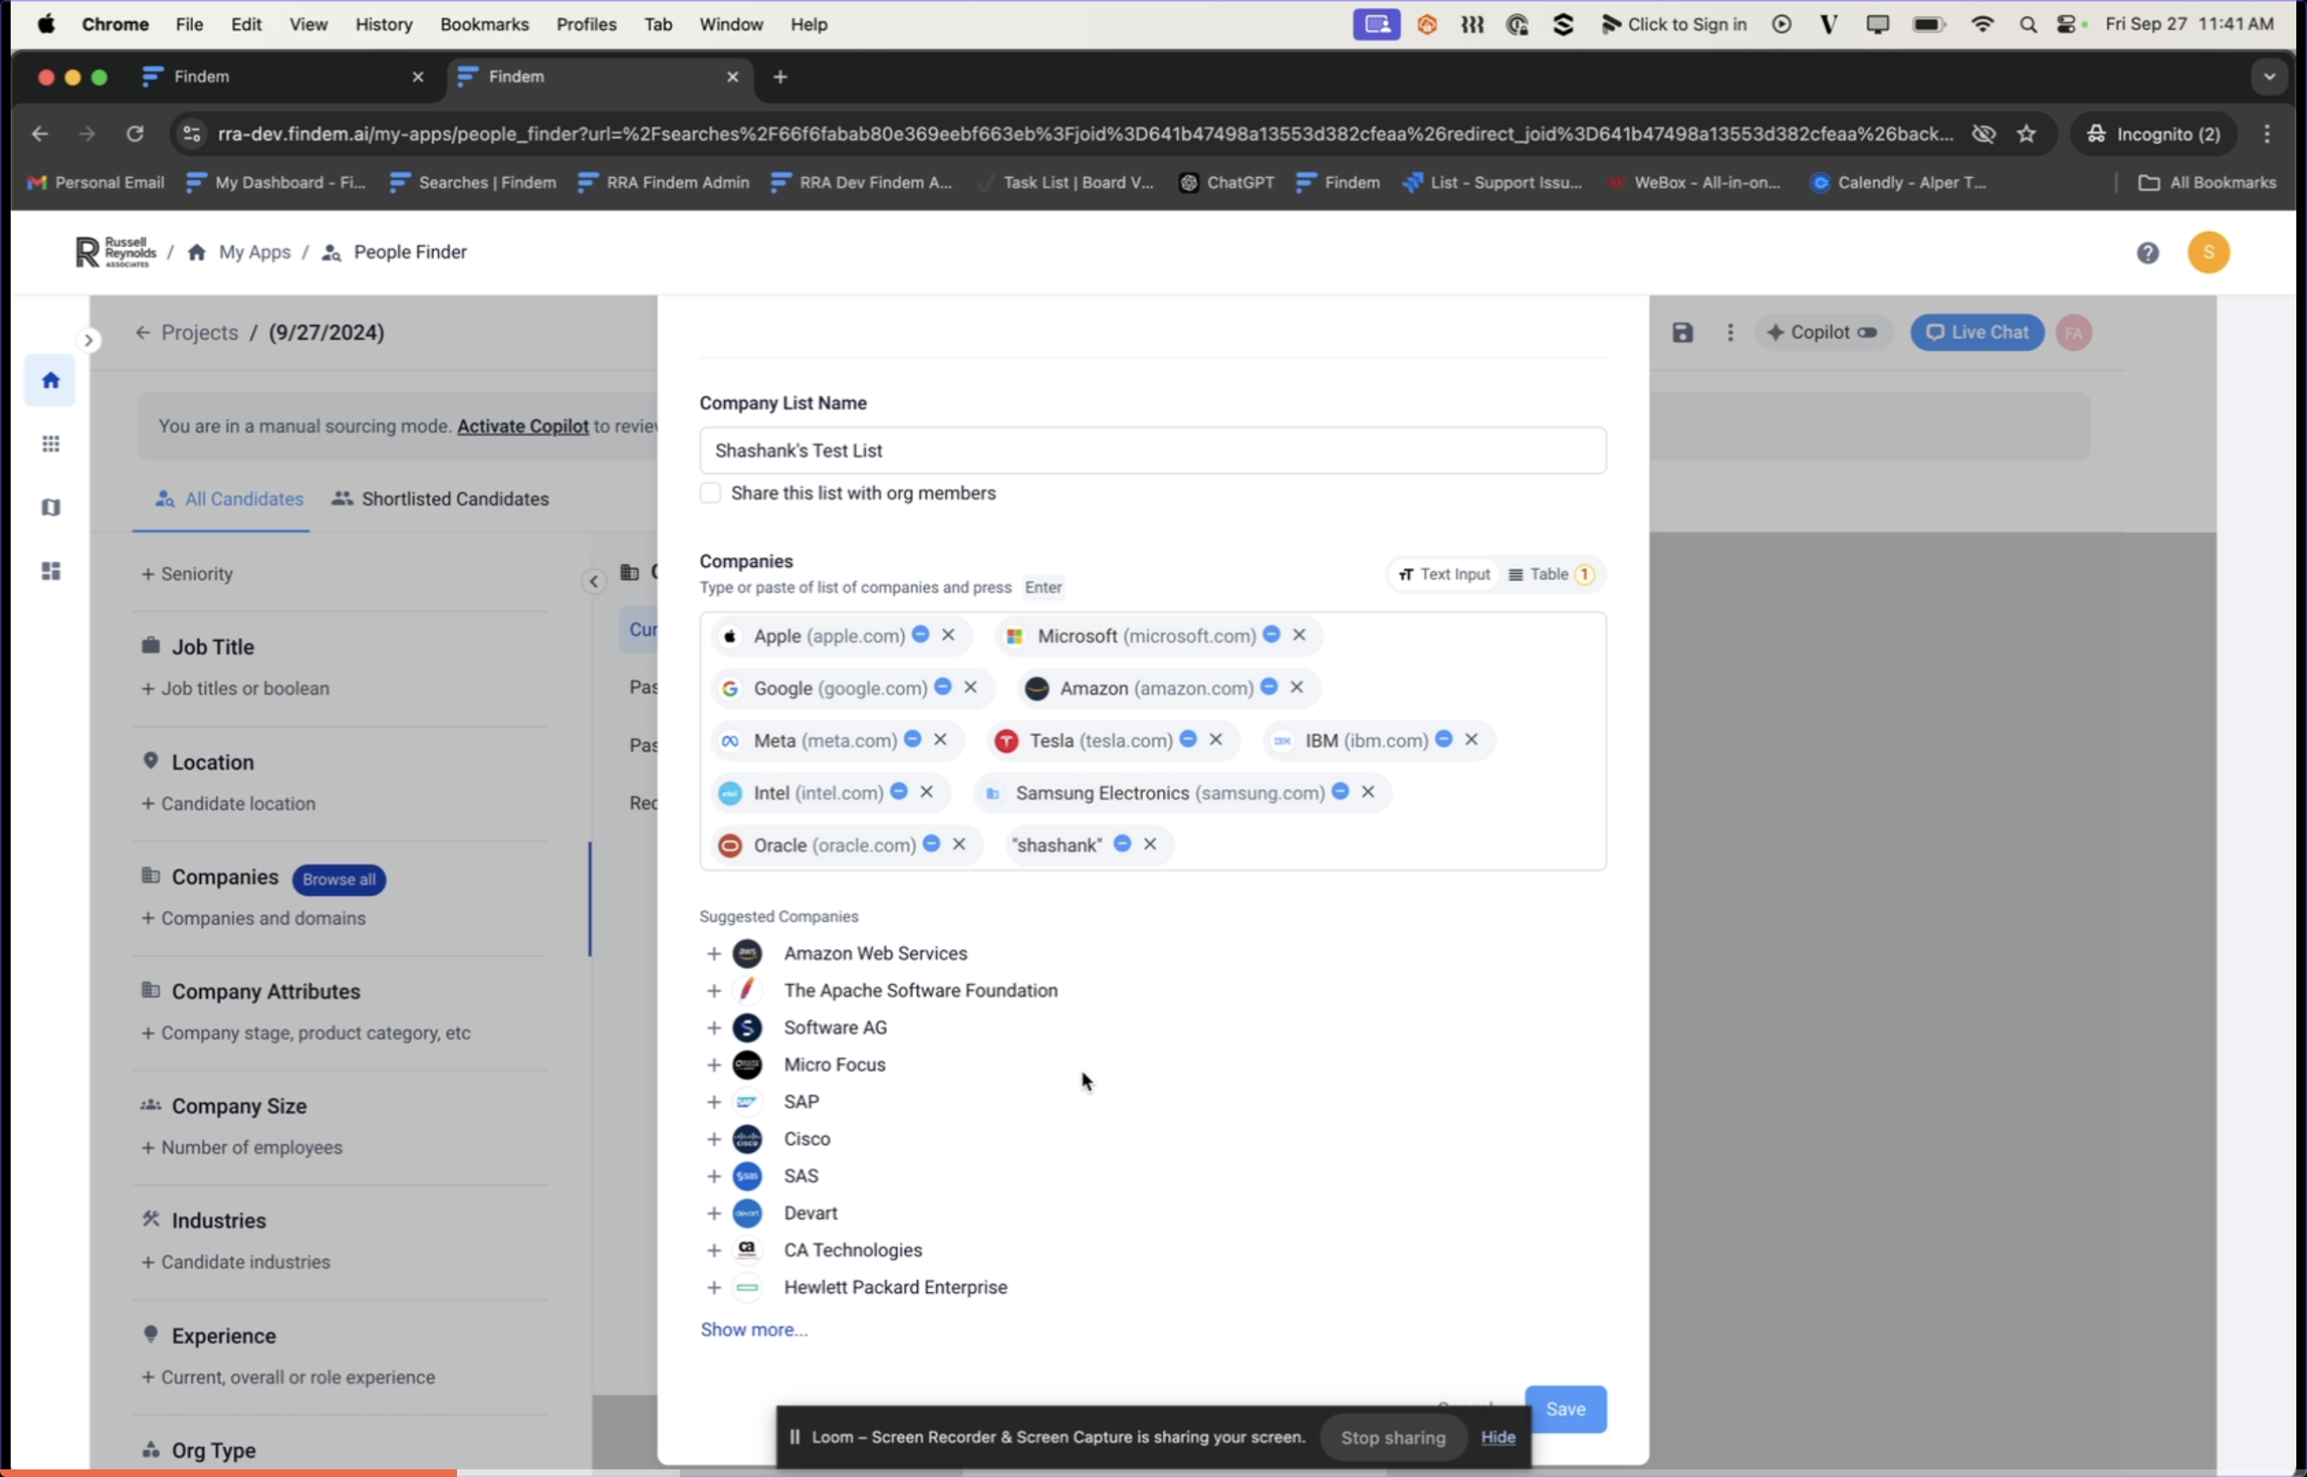The image size is (2307, 1477).
Task: Add Micro Focus via plus icon
Action: (x=713, y=1066)
